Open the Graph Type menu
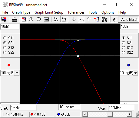The width and height of the screenshot is (139, 118). pyautogui.click(x=21, y=12)
